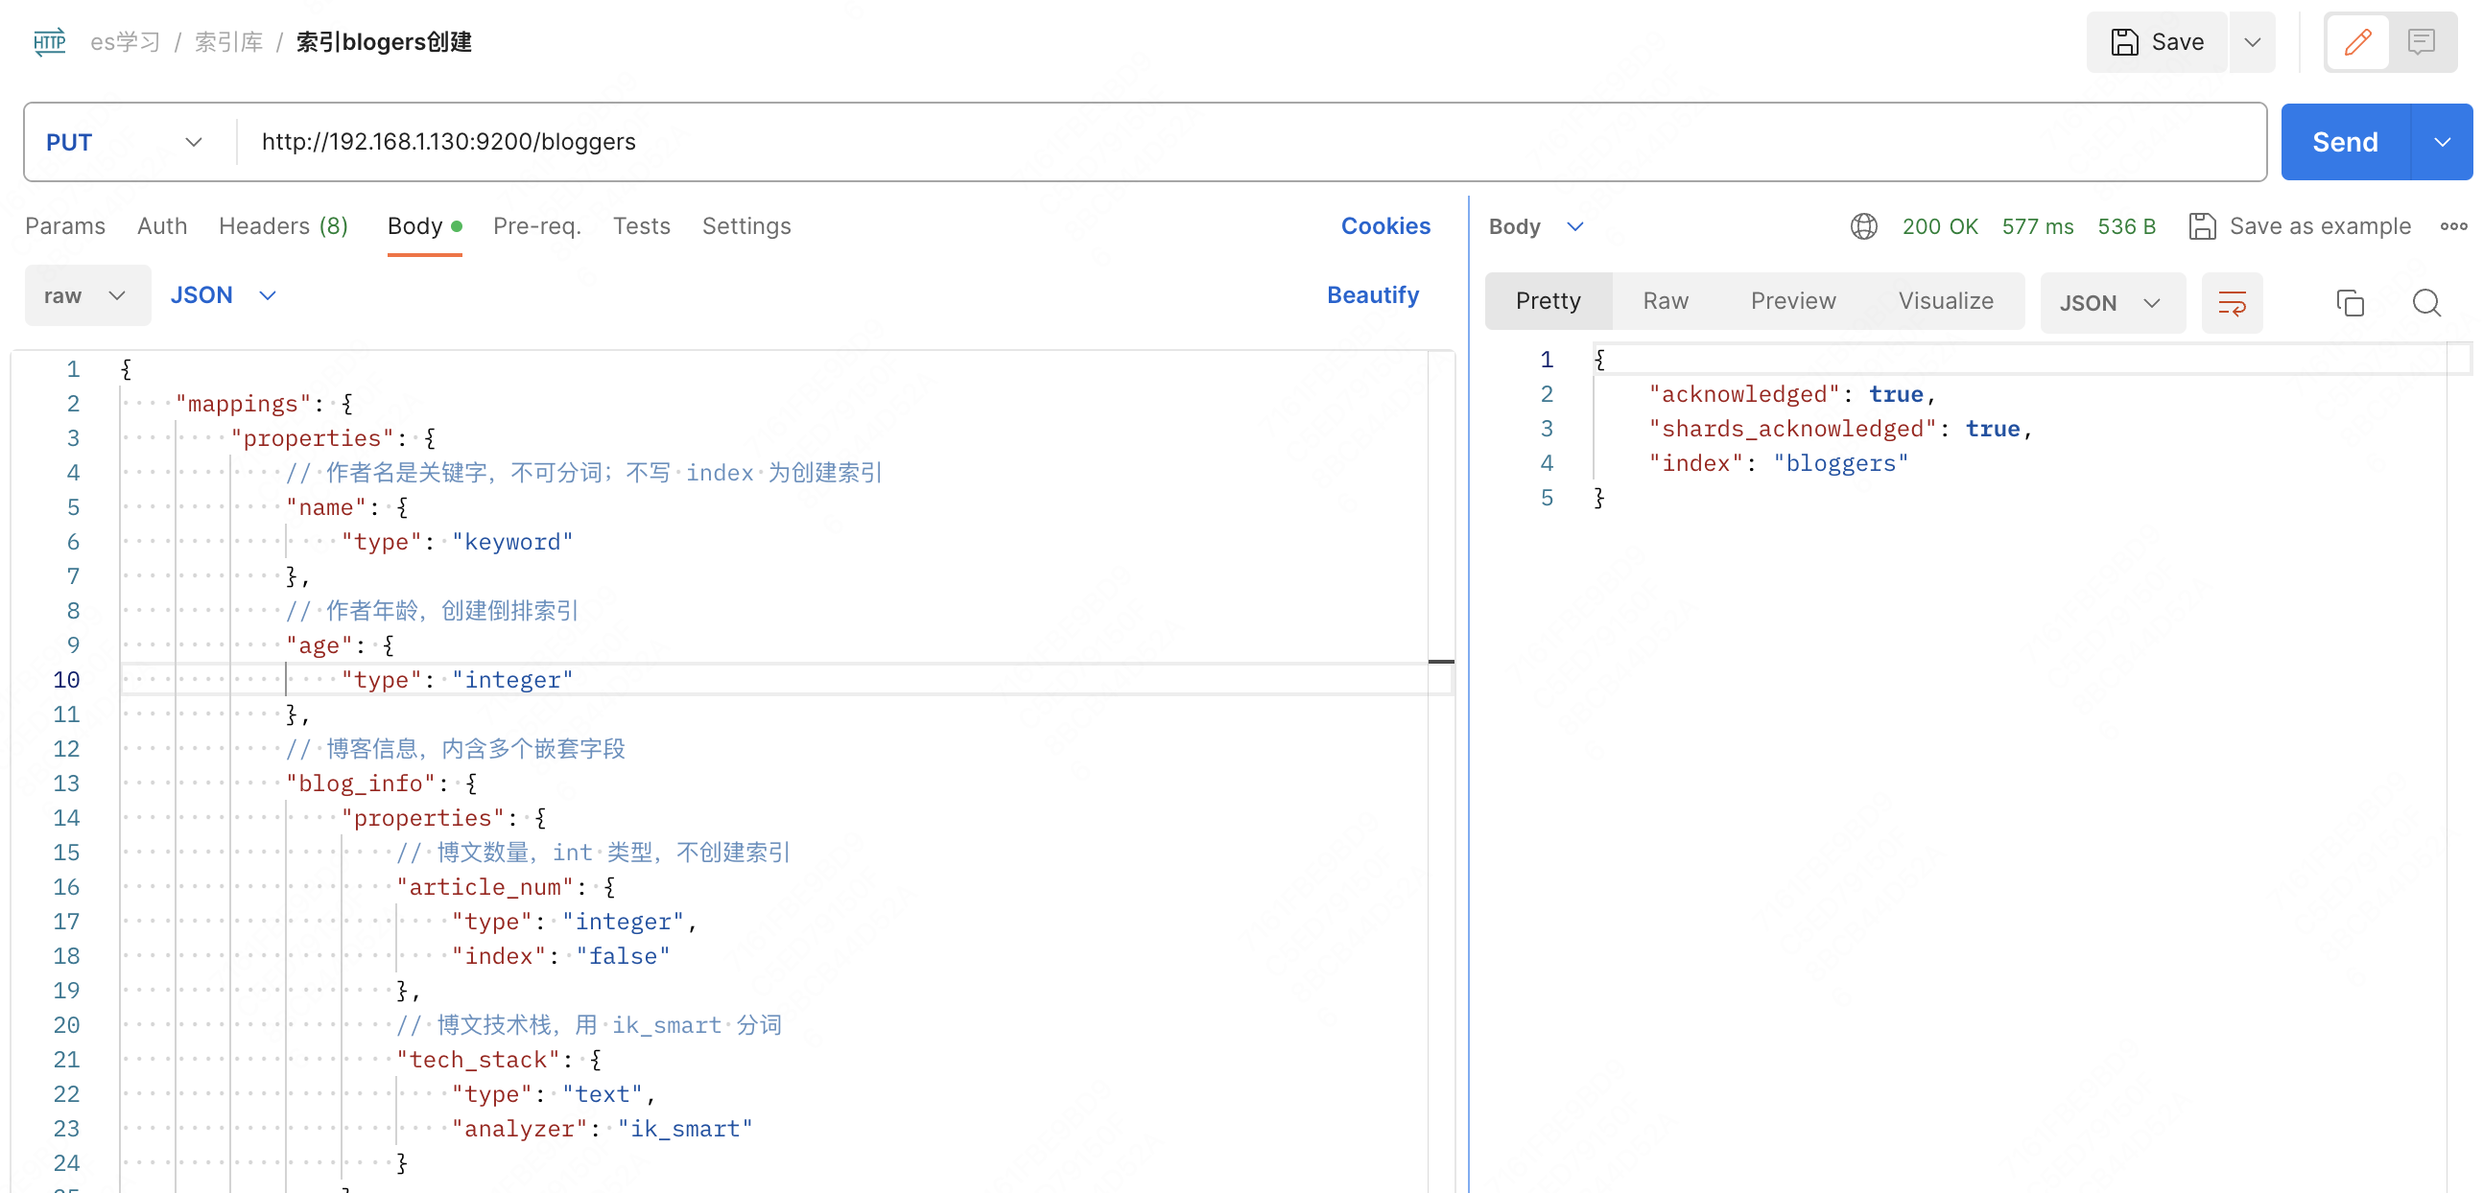This screenshot has height=1193, width=2483.
Task: Select the Preview response view
Action: point(1793,302)
